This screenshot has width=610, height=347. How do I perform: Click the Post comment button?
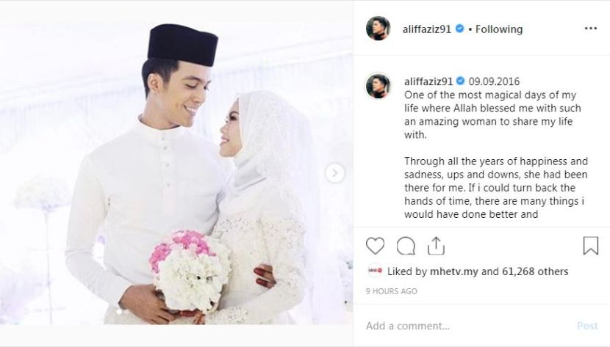tap(587, 326)
